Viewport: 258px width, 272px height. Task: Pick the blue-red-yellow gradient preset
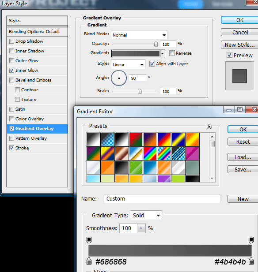click(164, 139)
